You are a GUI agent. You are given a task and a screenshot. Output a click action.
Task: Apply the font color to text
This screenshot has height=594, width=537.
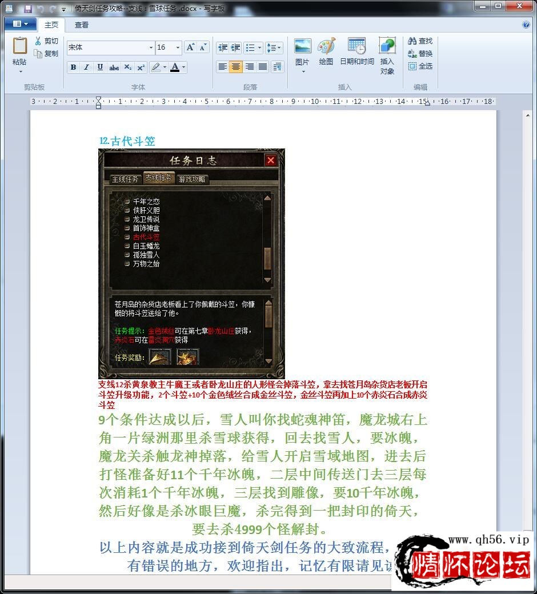click(175, 67)
